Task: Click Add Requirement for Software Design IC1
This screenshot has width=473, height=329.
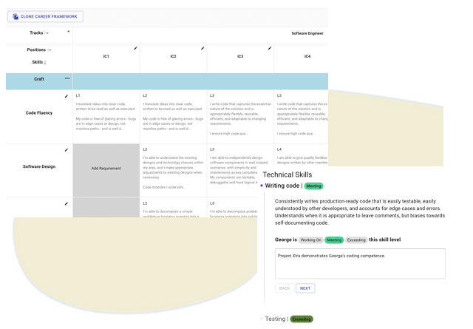Action: point(106,169)
